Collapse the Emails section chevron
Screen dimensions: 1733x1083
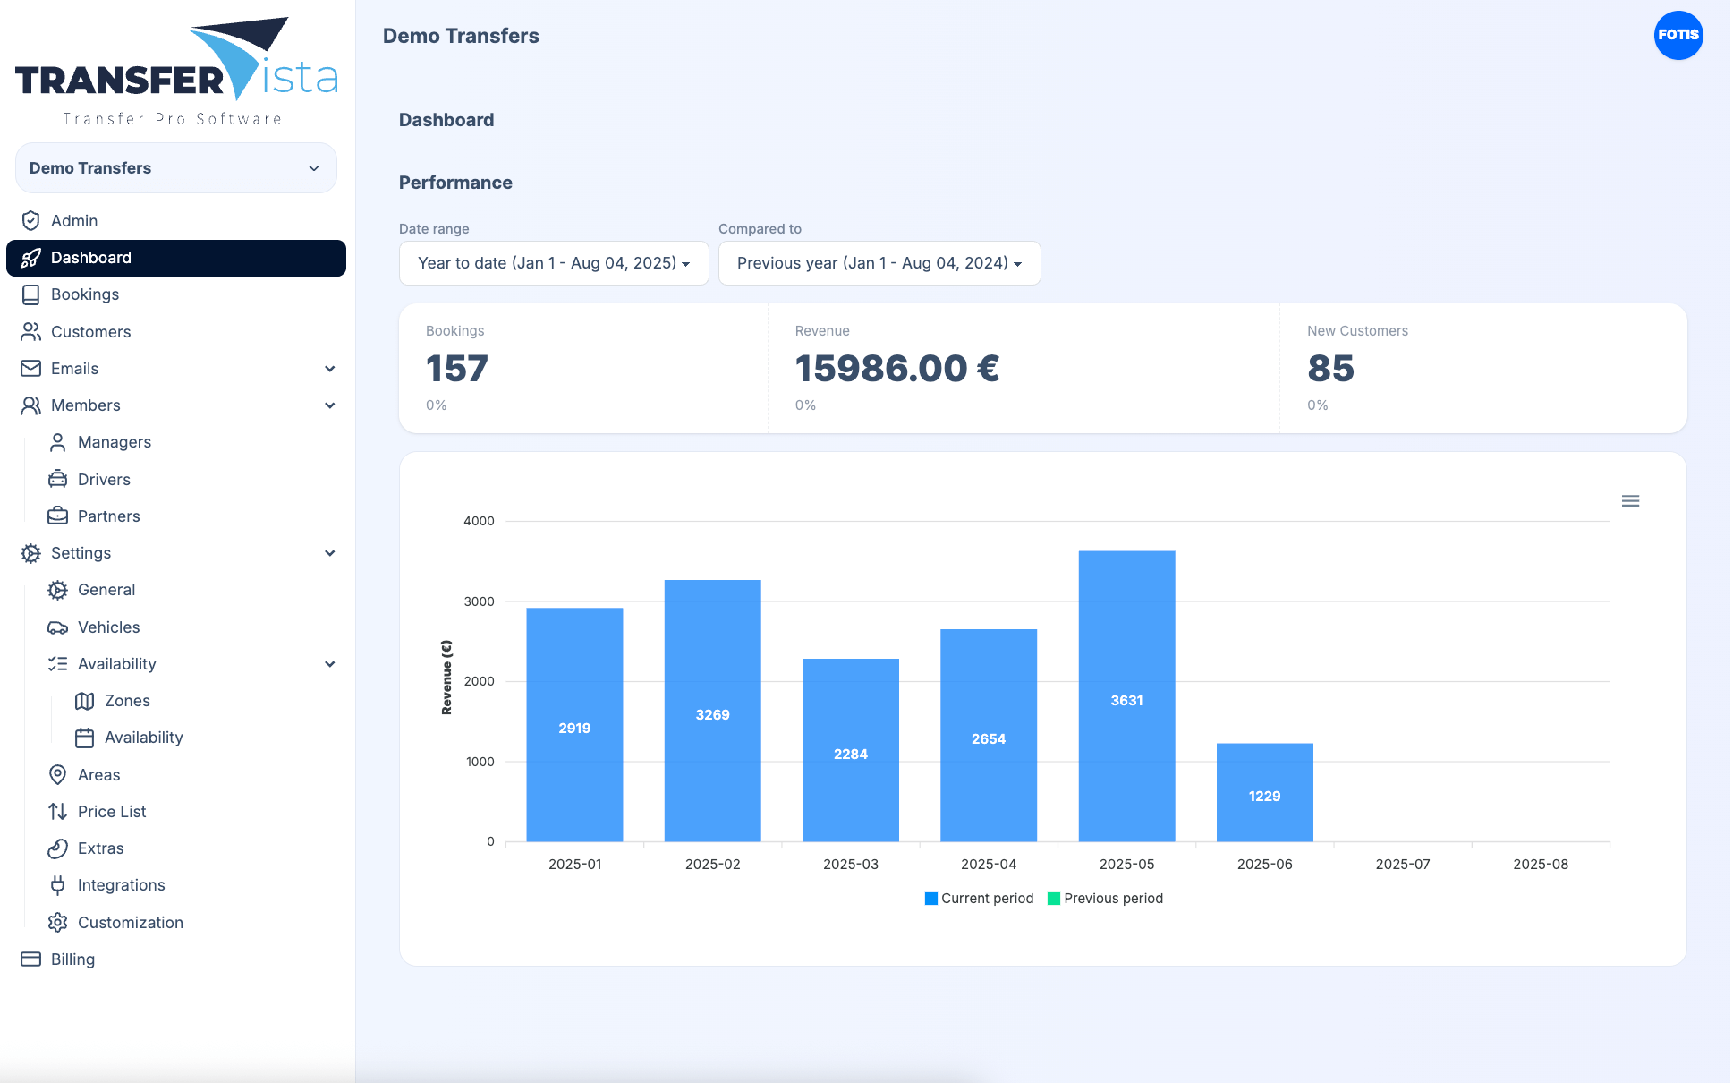(x=330, y=369)
